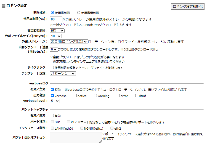The width and height of the screenshot is (207, 147).
Task: Check the warning output type checkbox
Action: 95,95
